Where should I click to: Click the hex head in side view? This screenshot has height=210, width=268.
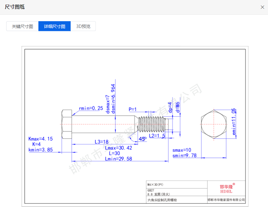coord(67,124)
